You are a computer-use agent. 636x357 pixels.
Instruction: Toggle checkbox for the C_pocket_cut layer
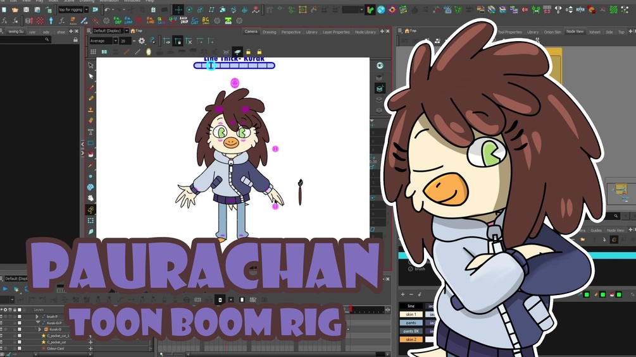[20, 342]
